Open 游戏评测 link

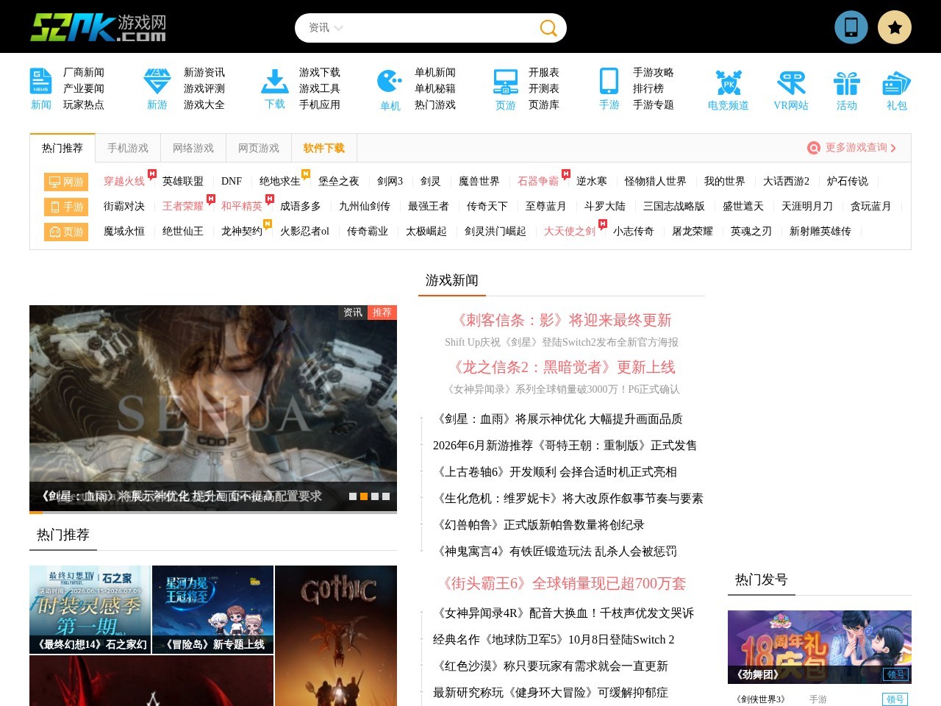(x=204, y=88)
